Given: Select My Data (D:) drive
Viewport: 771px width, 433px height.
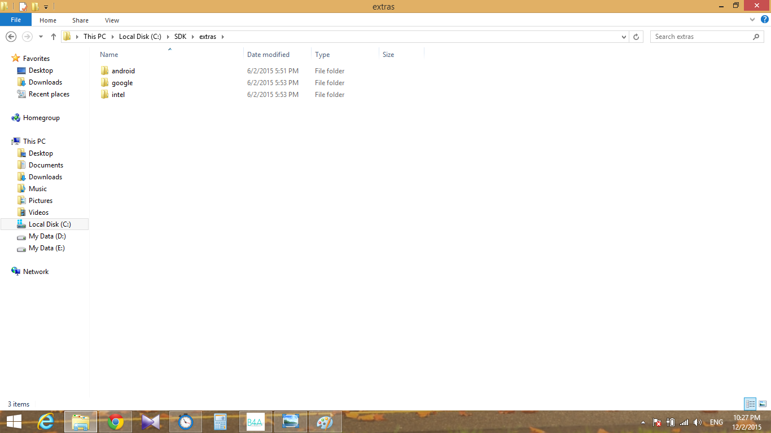Looking at the screenshot, I should pos(47,236).
